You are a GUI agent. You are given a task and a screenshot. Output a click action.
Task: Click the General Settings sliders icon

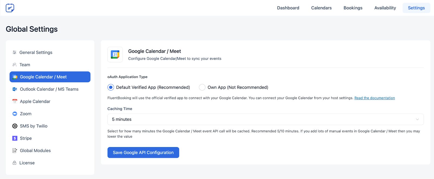point(14,52)
